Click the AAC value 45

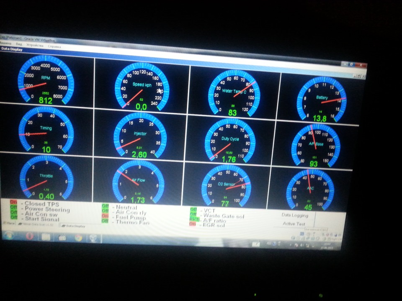click(308, 207)
